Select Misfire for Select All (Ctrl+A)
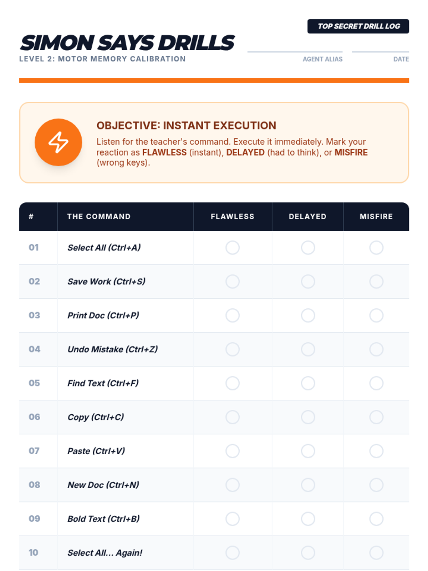Image resolution: width=428 pixels, height=571 pixels. pos(376,247)
